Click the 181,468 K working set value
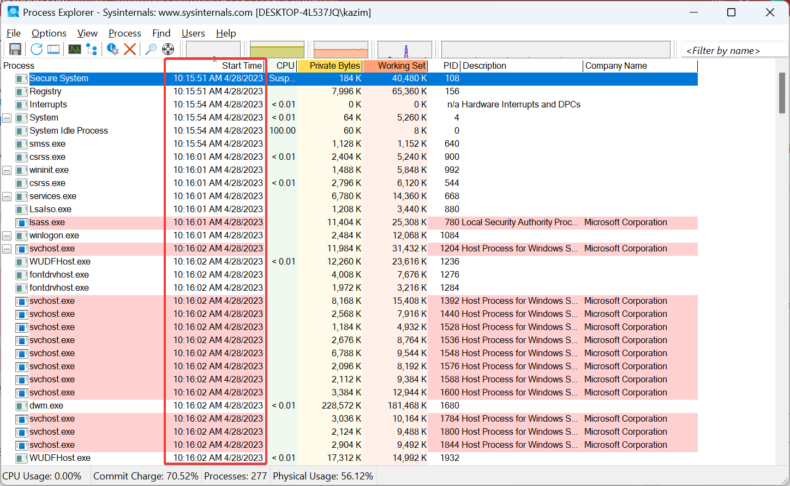Viewport: 790px width, 486px height. click(x=408, y=406)
